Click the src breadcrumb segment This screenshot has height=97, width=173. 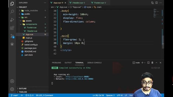[x=52, y=7]
